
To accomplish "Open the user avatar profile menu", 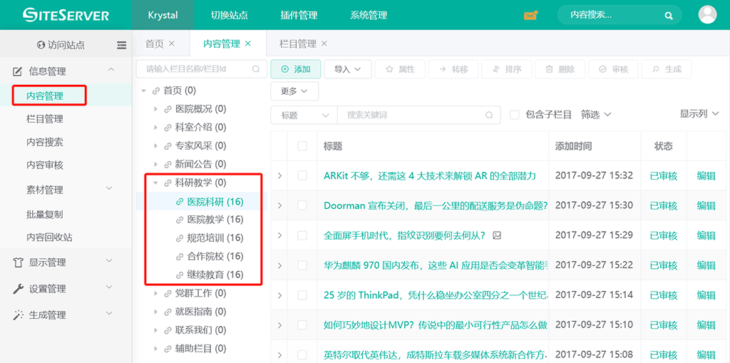I will (707, 15).
